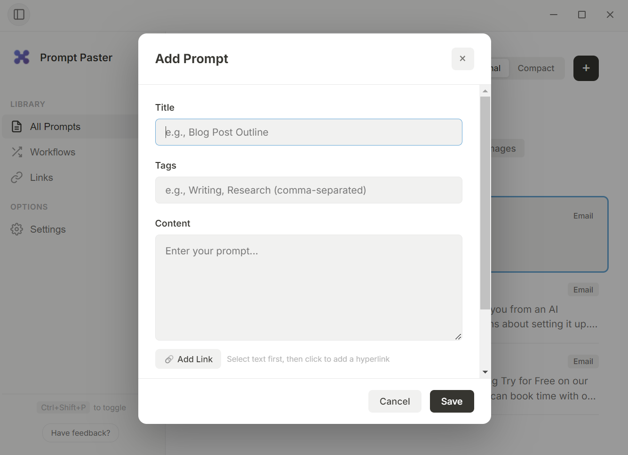Click the Links chain icon in sidebar
This screenshot has width=628, height=455.
pyautogui.click(x=16, y=177)
